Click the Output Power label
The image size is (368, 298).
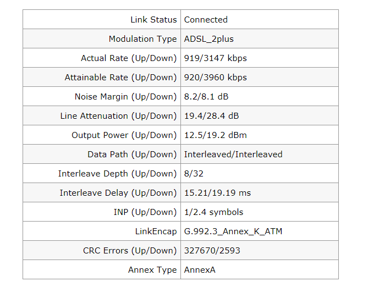tap(124, 135)
